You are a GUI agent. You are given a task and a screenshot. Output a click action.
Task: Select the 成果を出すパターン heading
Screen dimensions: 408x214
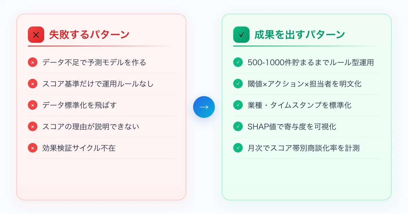pos(300,35)
